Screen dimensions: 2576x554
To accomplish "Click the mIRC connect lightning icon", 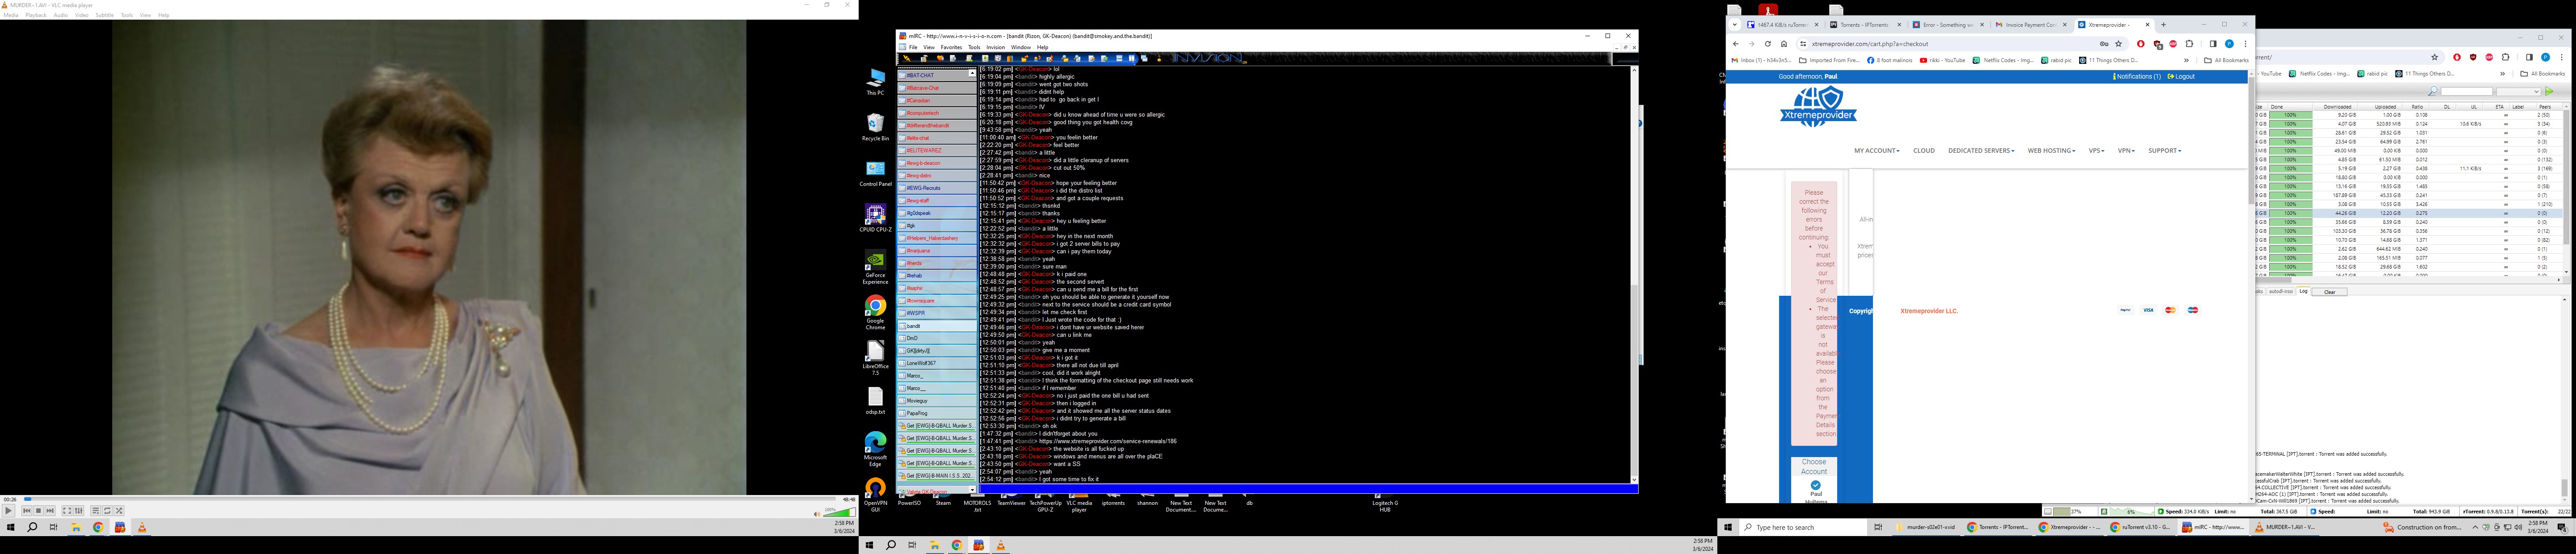I will point(906,59).
